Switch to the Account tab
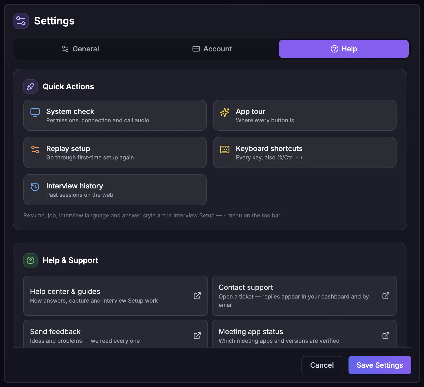This screenshot has height=387, width=424. tap(212, 49)
